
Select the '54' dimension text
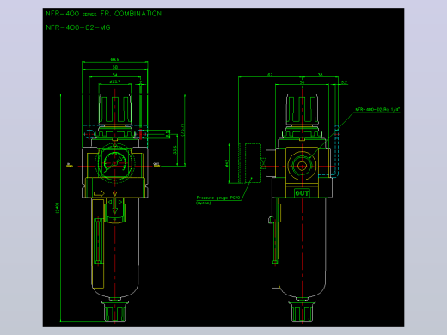coord(115,75)
